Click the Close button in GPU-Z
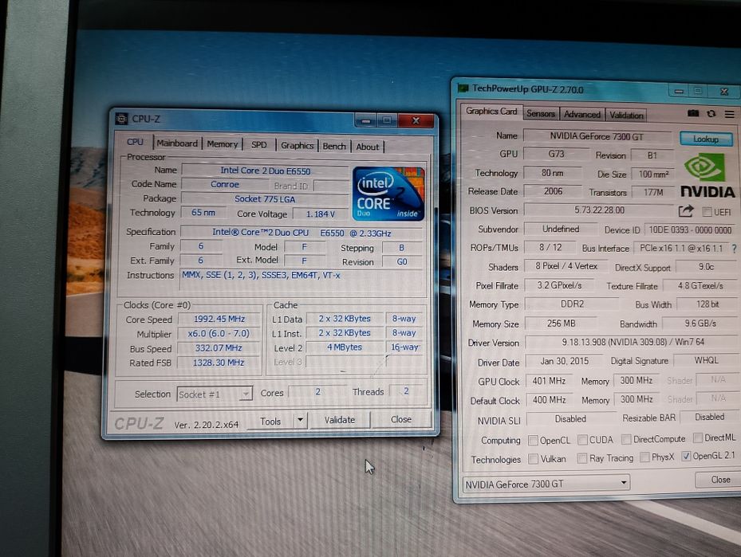Viewport: 741px width, 557px height. tap(720, 480)
